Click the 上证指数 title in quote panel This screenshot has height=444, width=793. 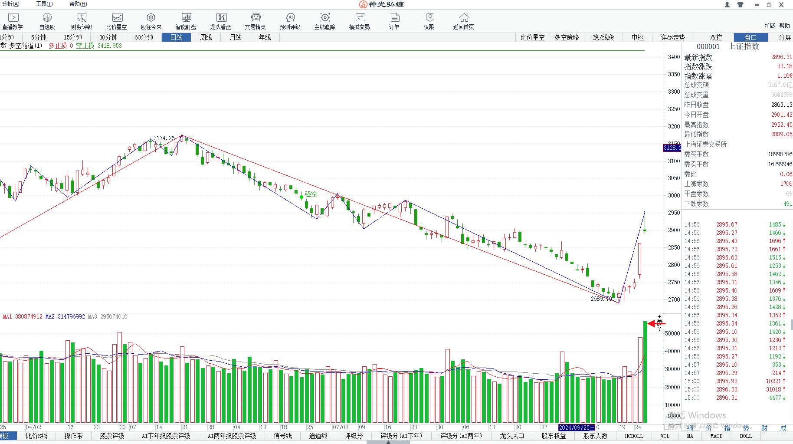(x=744, y=46)
